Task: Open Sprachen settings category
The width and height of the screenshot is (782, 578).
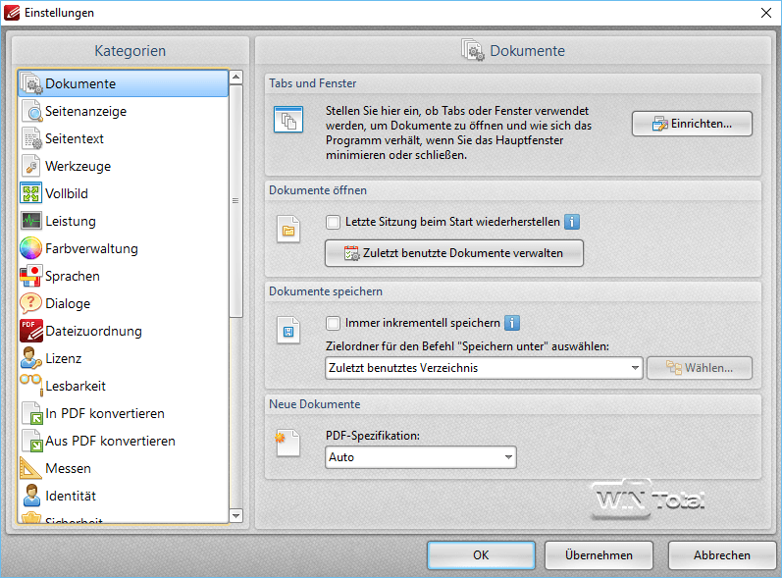Action: [124, 276]
